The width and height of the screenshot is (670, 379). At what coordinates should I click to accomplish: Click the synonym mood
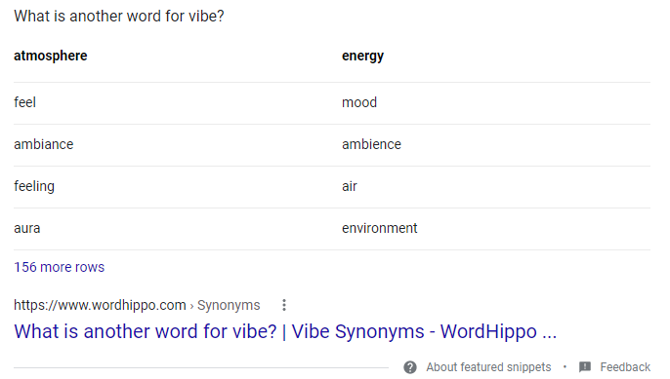(359, 102)
